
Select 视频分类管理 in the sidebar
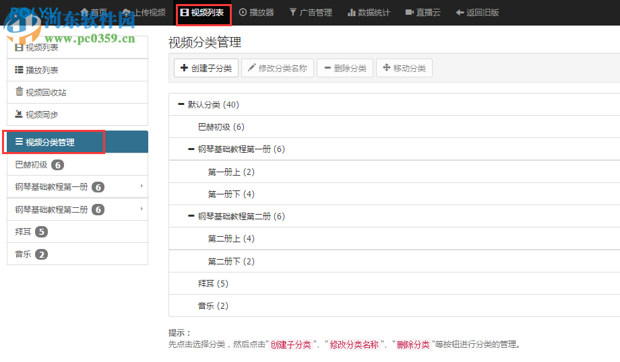[x=77, y=142]
